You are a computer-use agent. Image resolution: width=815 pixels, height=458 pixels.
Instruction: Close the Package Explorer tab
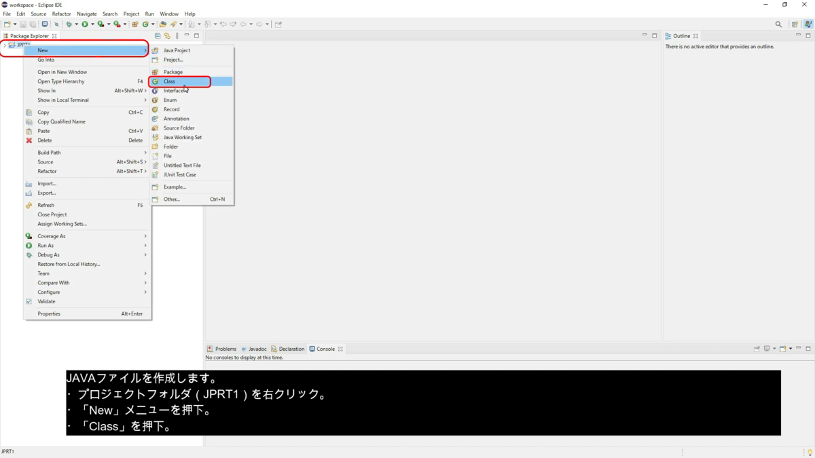point(54,36)
